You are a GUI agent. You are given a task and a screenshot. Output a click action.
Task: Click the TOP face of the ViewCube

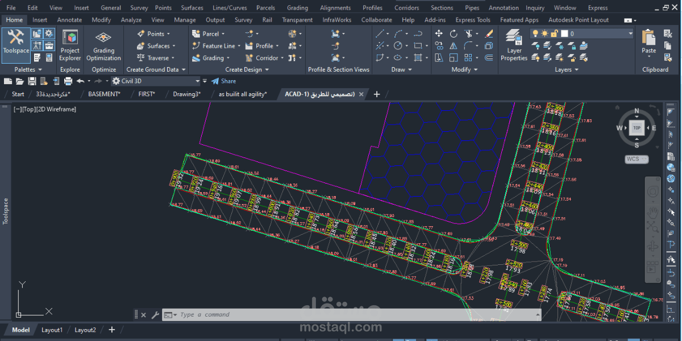coord(637,128)
